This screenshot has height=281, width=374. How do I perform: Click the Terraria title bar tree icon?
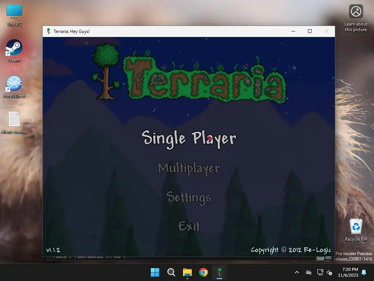click(49, 31)
